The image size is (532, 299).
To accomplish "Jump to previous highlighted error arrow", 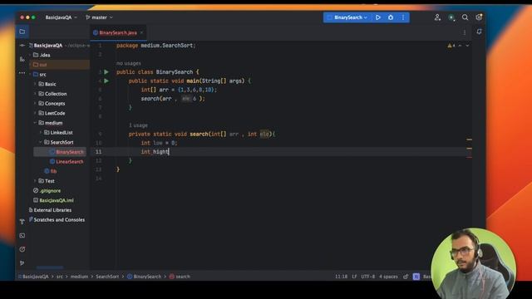I will (x=460, y=46).
